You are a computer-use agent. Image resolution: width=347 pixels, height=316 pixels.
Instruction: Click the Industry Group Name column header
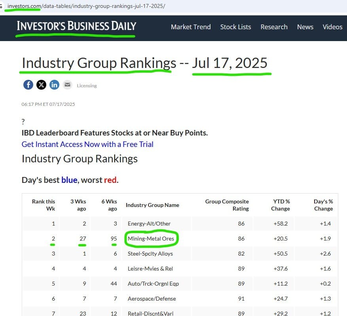pos(152,205)
